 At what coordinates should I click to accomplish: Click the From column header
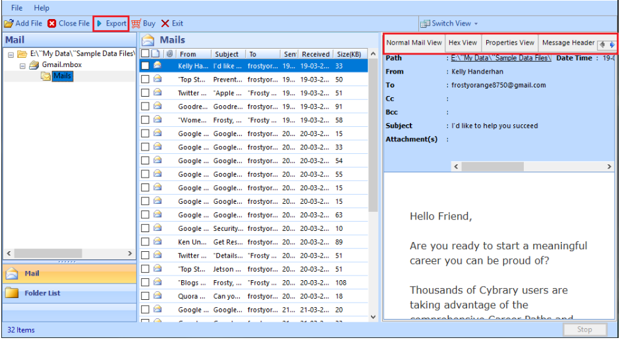pyautogui.click(x=193, y=54)
